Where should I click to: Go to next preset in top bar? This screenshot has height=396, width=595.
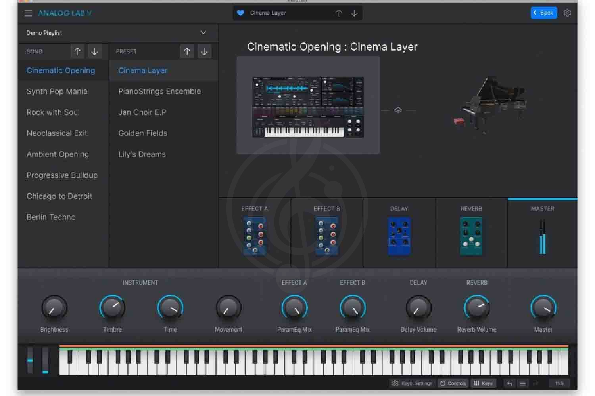[x=354, y=13]
